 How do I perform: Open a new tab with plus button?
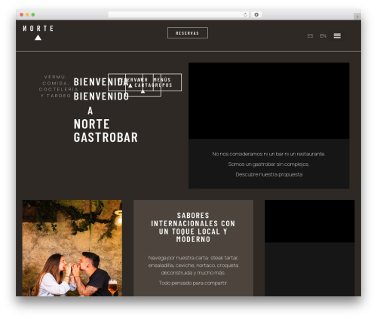click(357, 17)
